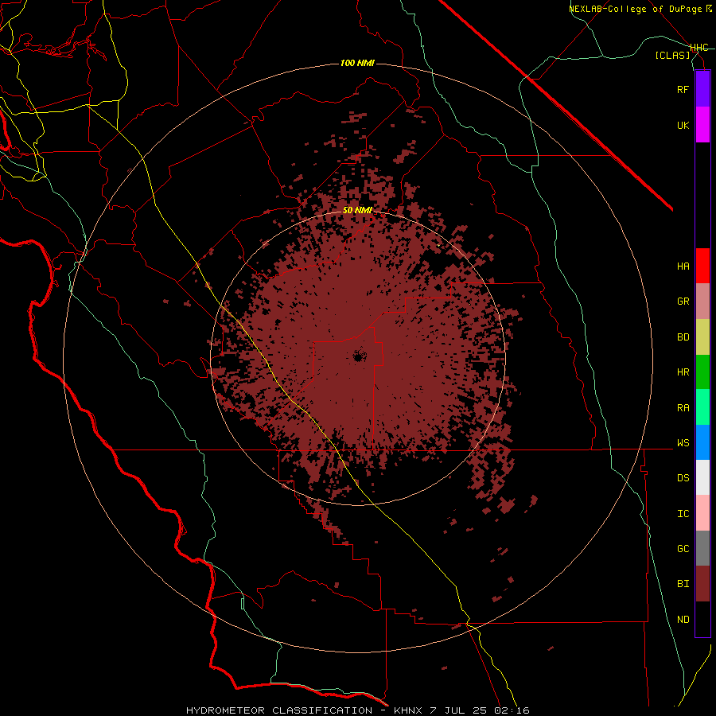
Task: Click the RA legend label
Action: click(x=683, y=408)
